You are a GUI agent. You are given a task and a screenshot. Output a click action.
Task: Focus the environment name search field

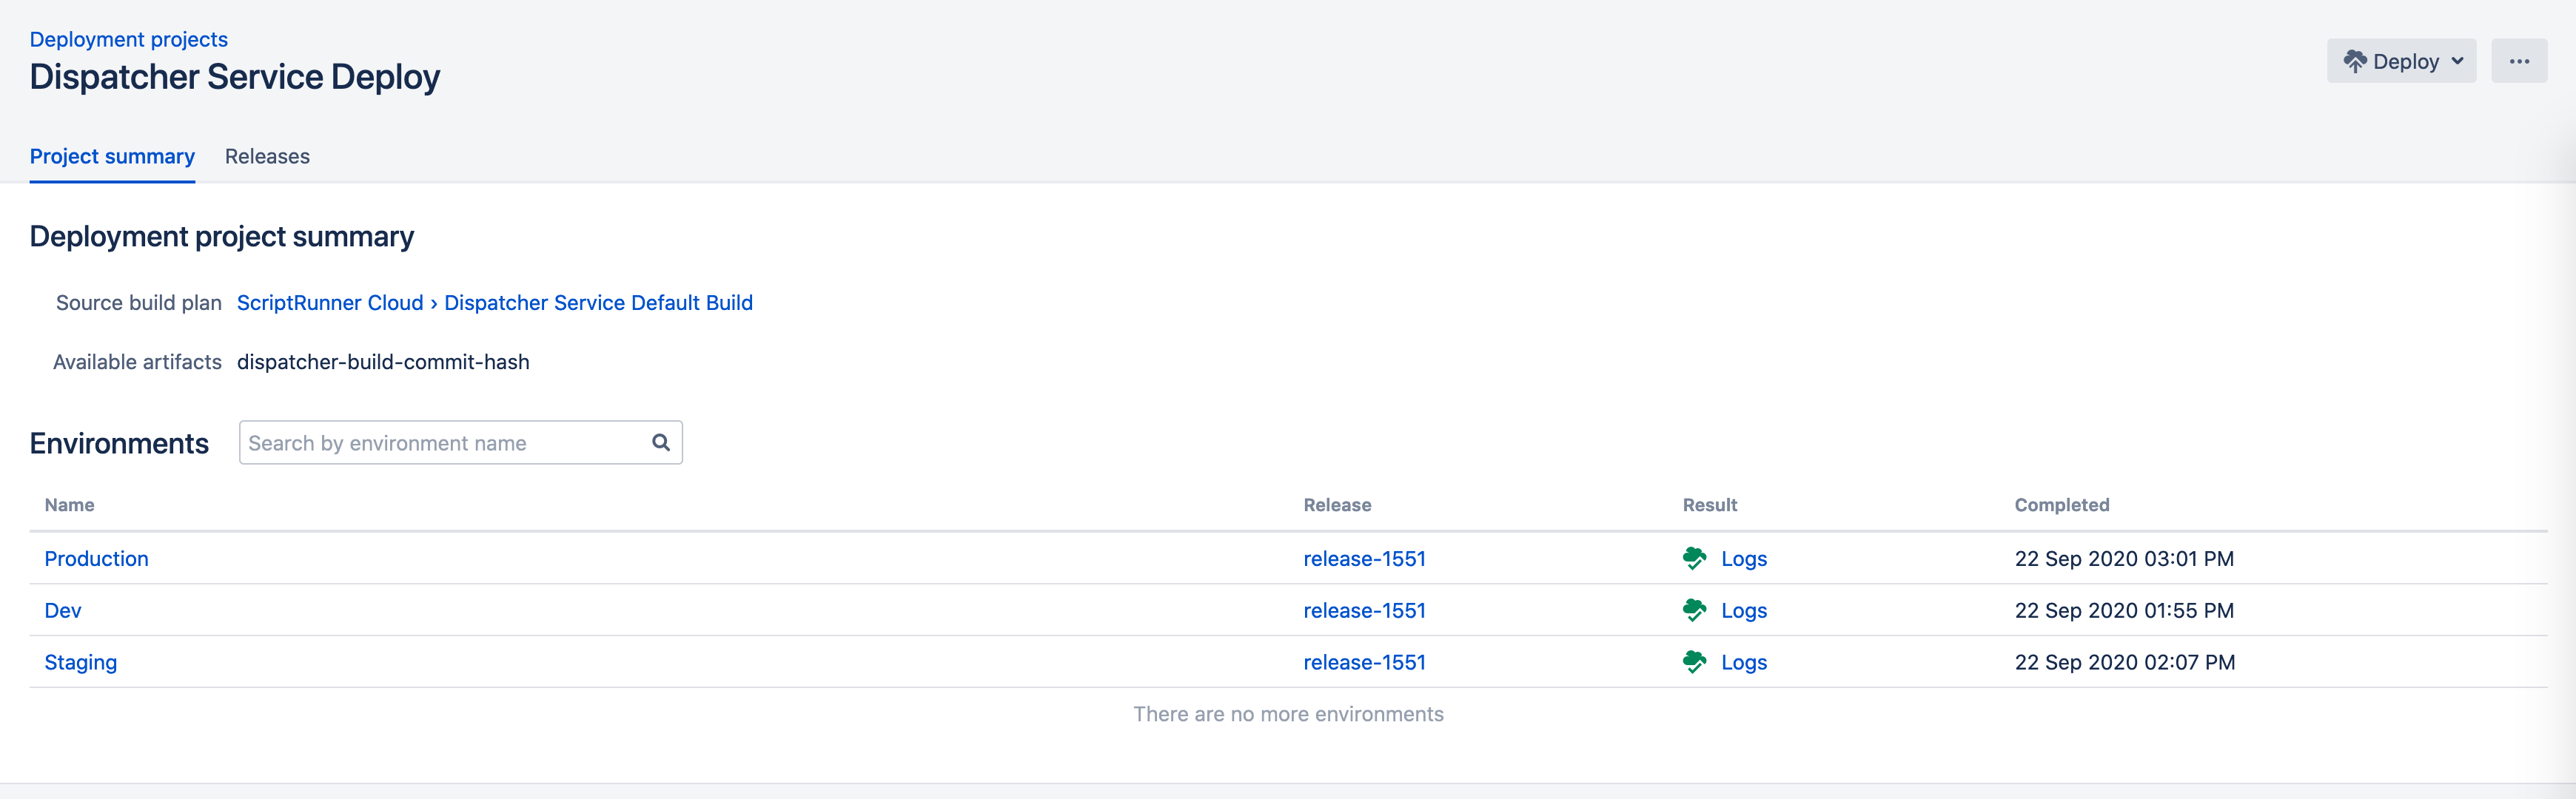(440, 443)
